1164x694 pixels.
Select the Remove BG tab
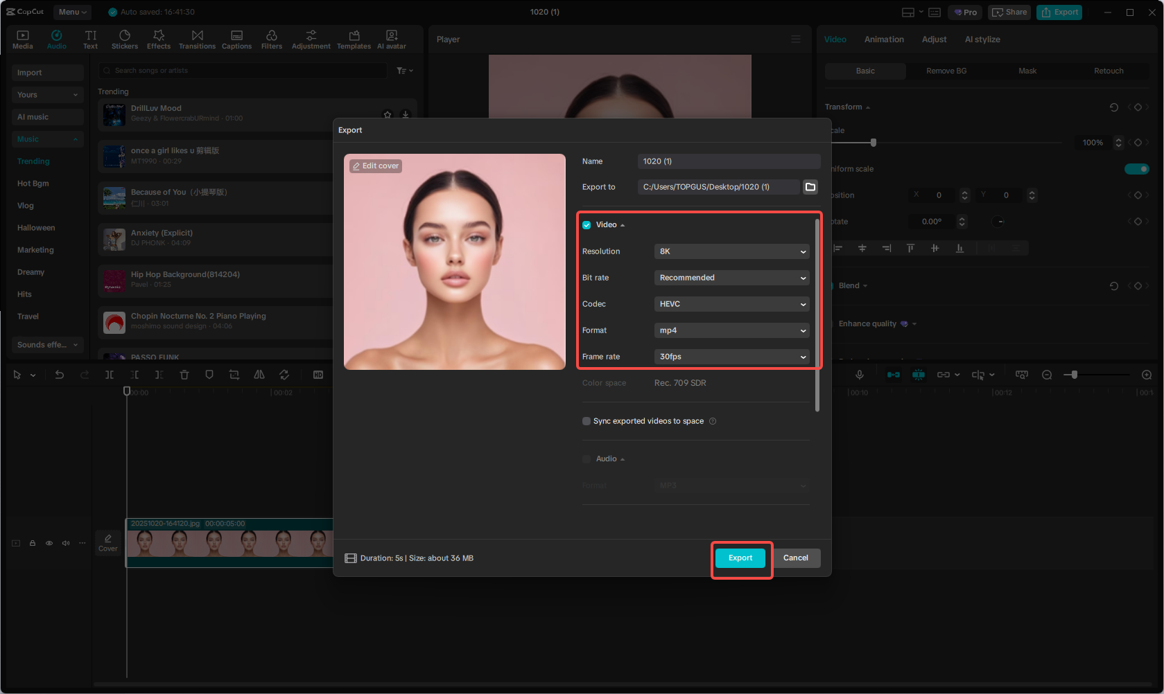(946, 71)
